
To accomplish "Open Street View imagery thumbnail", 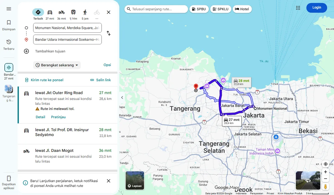I will pyautogui.click(x=308, y=181).
